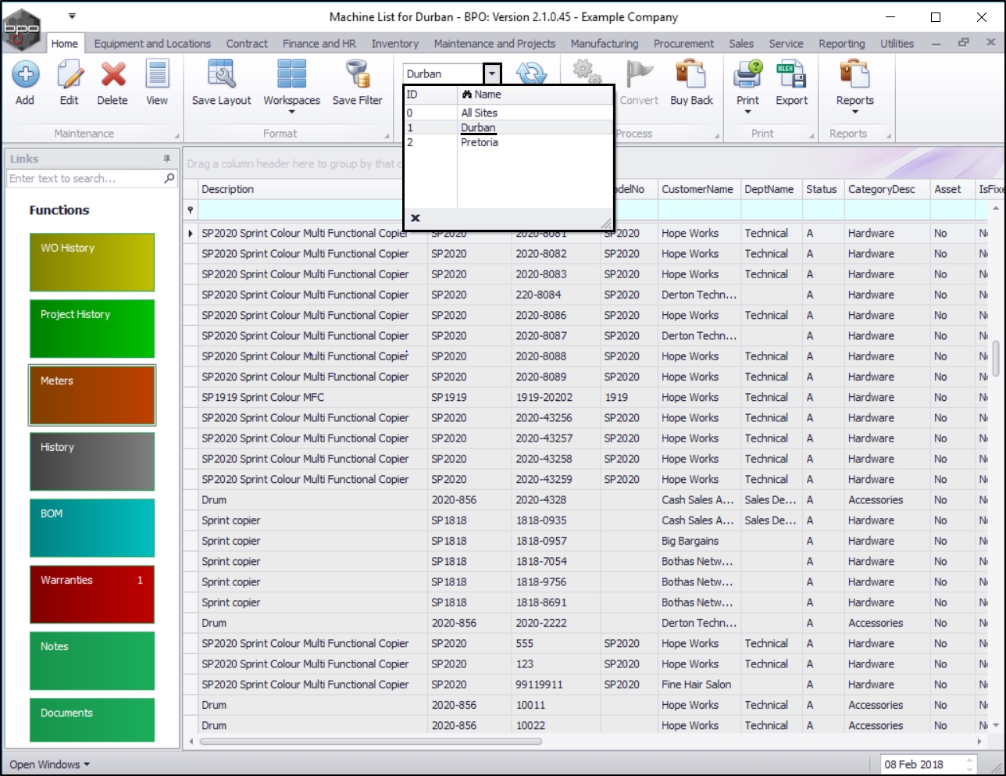Export the list to Excel
The image size is (1006, 776).
(791, 75)
